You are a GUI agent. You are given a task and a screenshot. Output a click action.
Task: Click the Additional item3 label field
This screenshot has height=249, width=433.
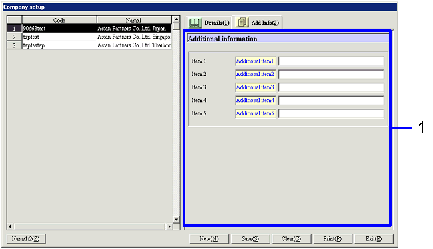(255, 87)
